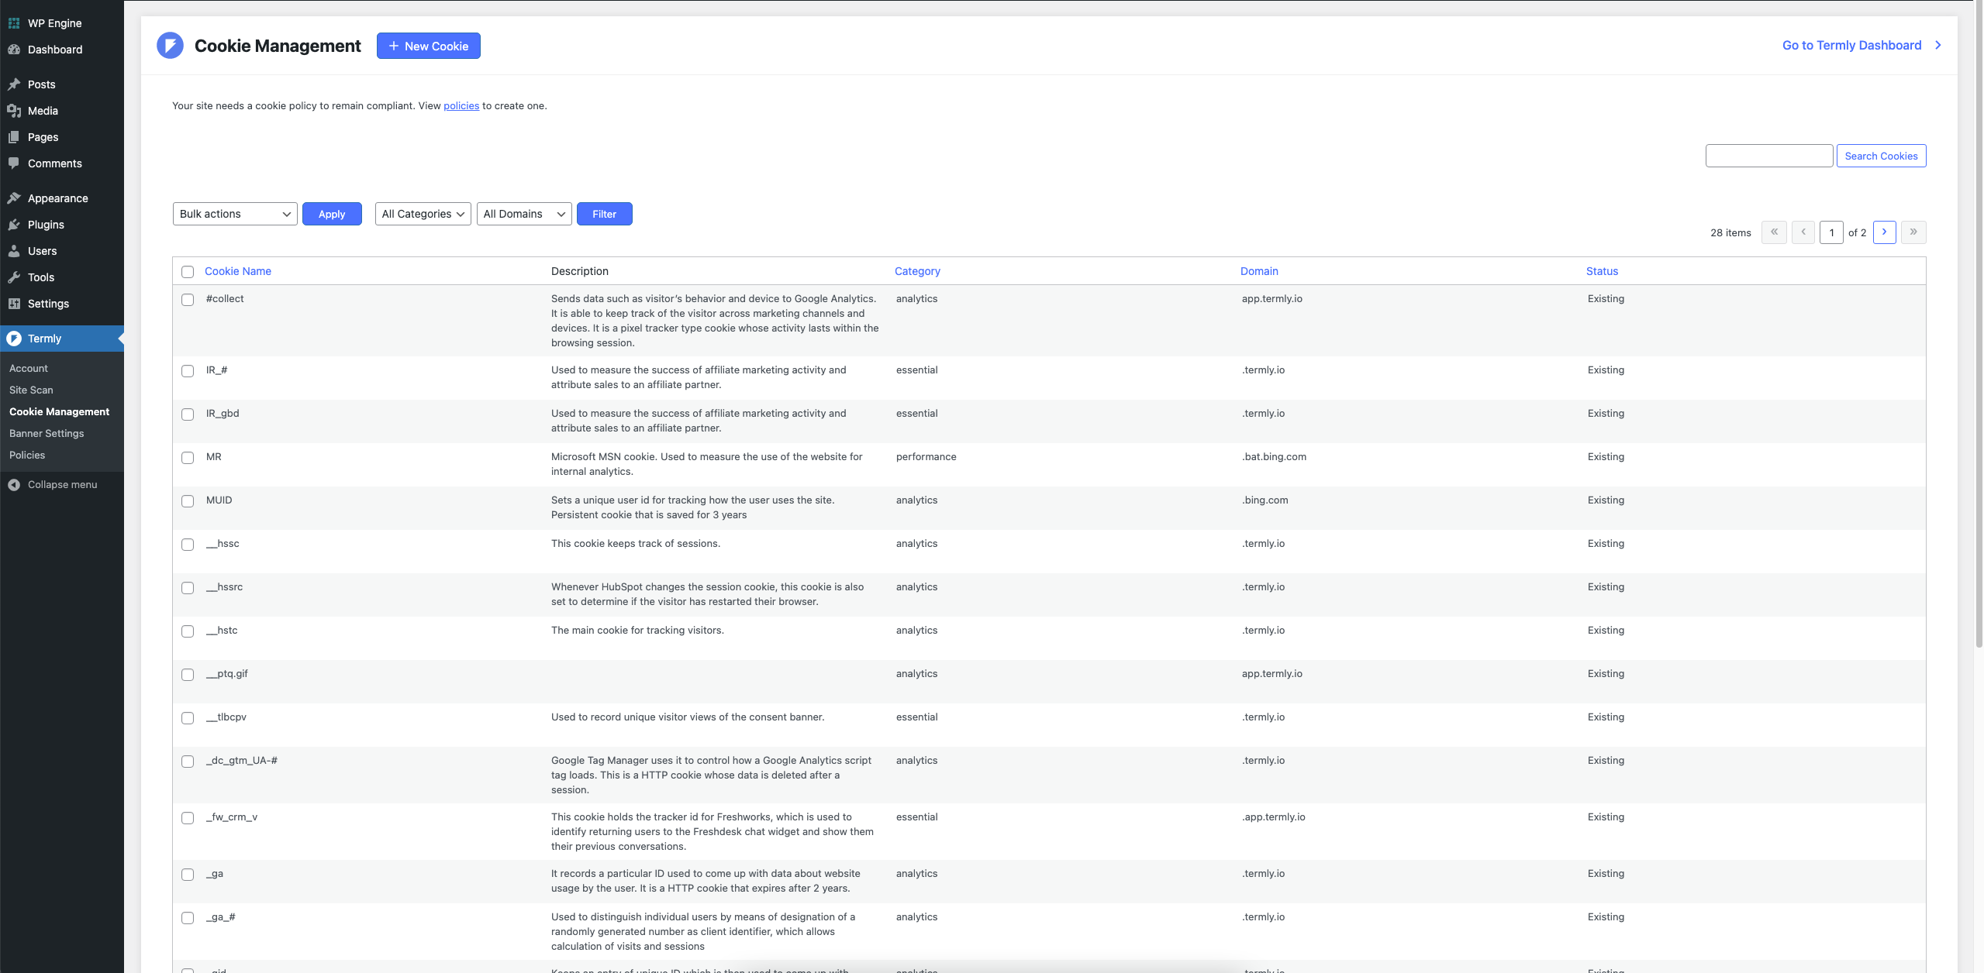Navigate to Policies in Termly submenu
Image resolution: width=1984 pixels, height=973 pixels.
click(28, 454)
